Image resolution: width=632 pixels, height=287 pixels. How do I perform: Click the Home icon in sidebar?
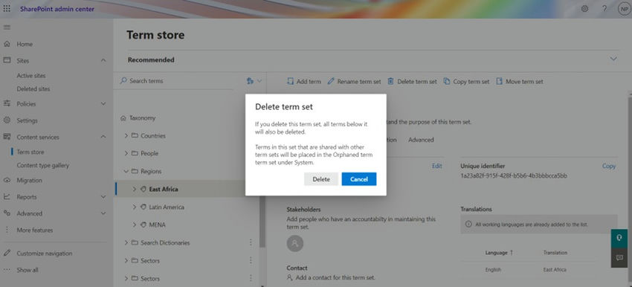[x=7, y=44]
